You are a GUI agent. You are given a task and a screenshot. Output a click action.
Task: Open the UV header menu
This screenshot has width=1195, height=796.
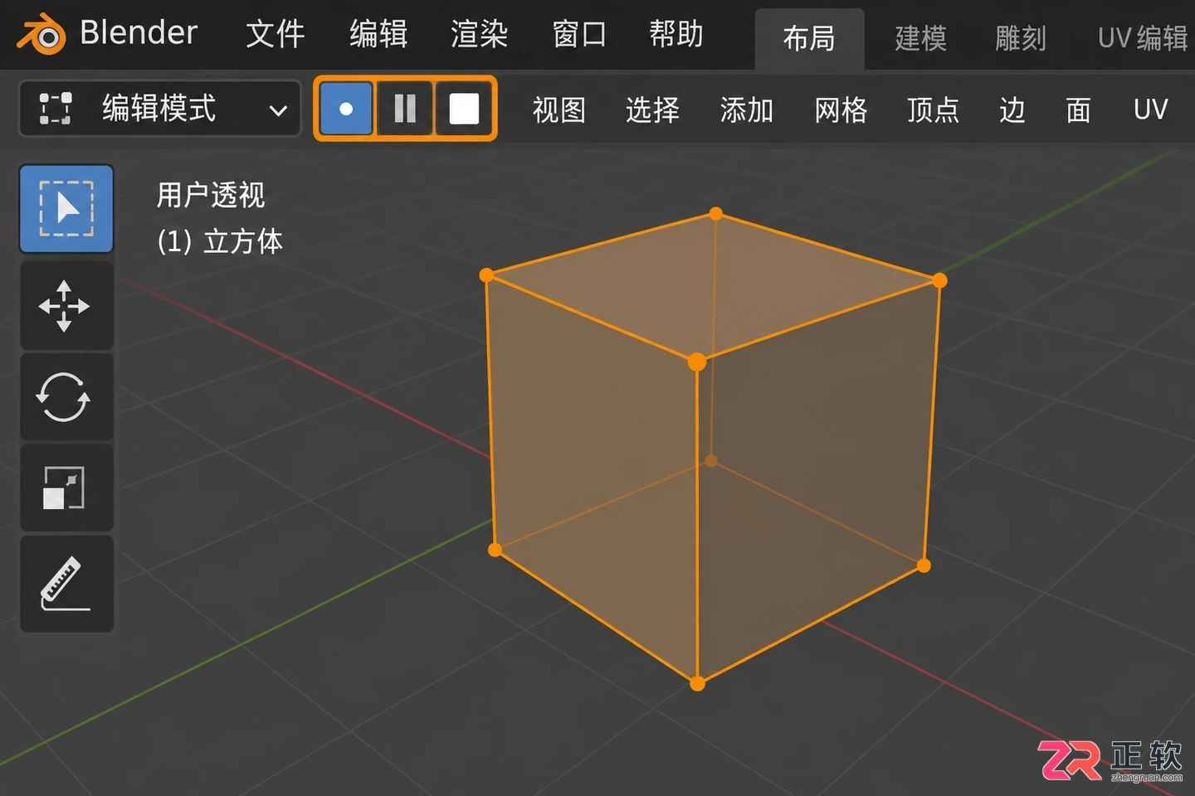tap(1150, 109)
